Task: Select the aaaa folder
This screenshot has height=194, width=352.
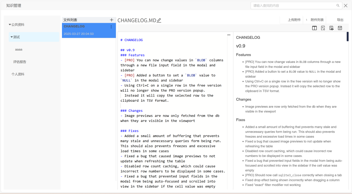Action: 19,50
